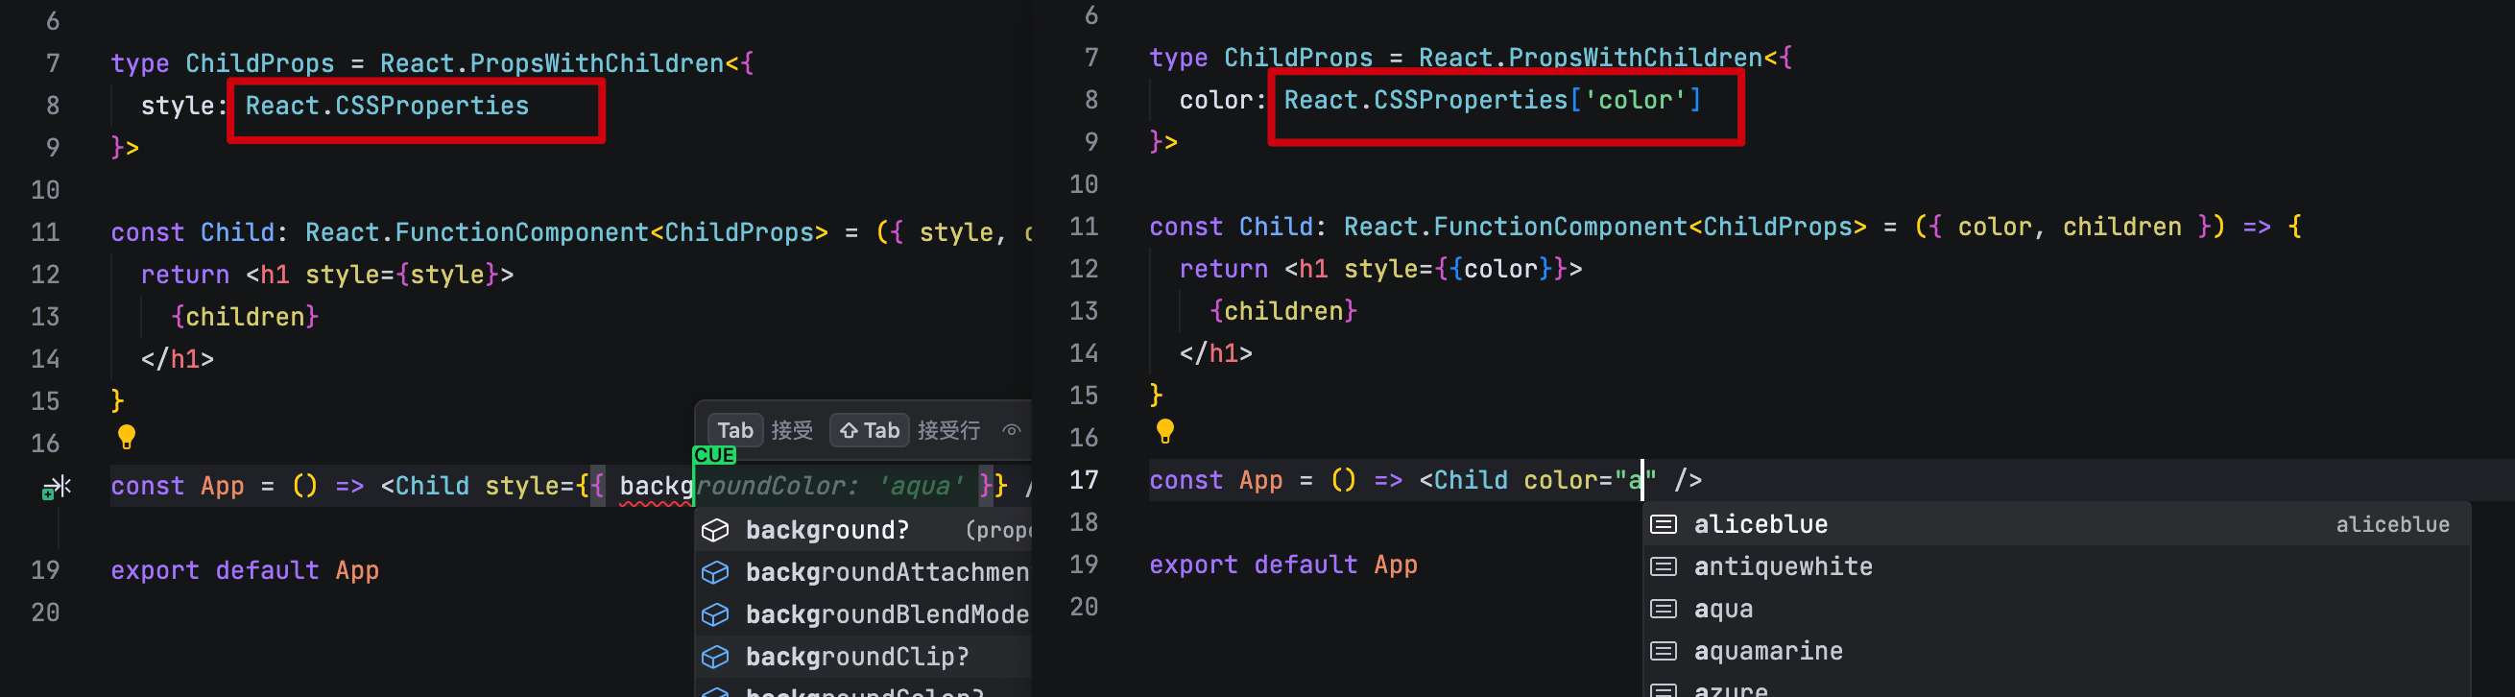The height and width of the screenshot is (697, 2515).
Task: Click line number 17 in right editor gutter
Action: [x=1084, y=479]
